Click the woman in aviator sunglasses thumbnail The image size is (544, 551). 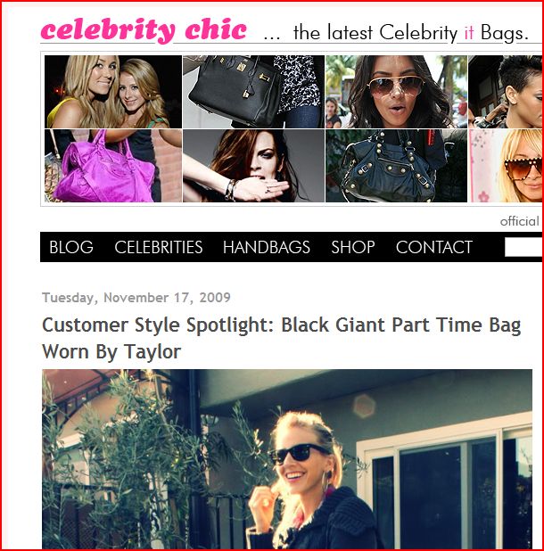pos(396,92)
